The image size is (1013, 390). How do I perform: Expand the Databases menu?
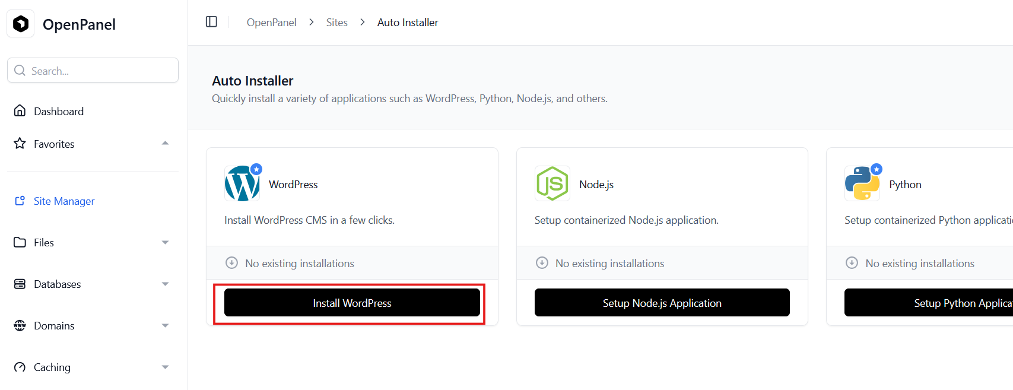165,284
